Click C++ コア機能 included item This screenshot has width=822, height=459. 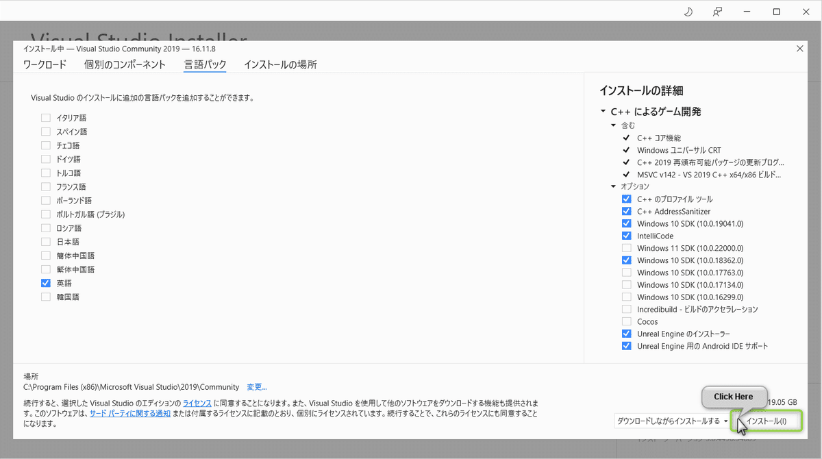coord(659,138)
